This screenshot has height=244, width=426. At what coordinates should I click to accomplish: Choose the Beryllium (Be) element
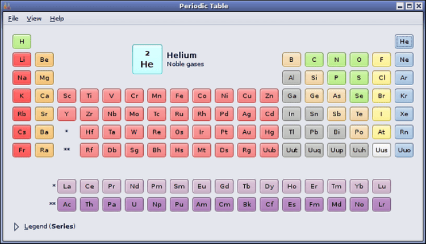point(44,60)
